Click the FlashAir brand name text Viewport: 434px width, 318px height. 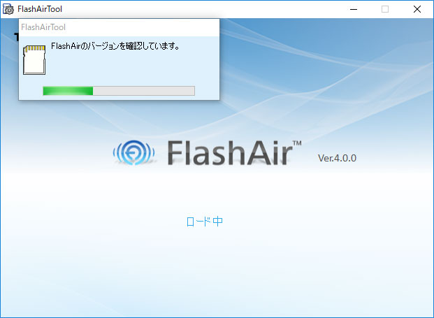point(230,153)
